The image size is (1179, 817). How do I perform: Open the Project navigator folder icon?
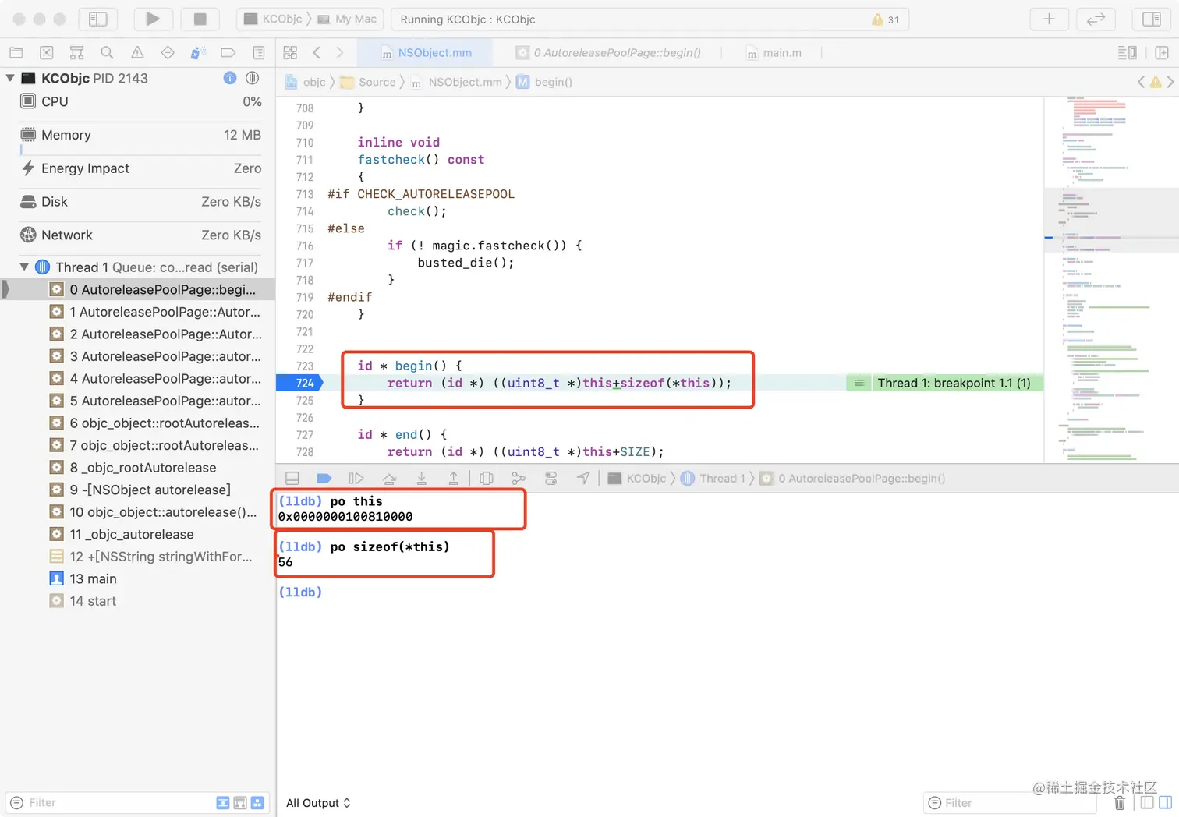click(x=16, y=53)
